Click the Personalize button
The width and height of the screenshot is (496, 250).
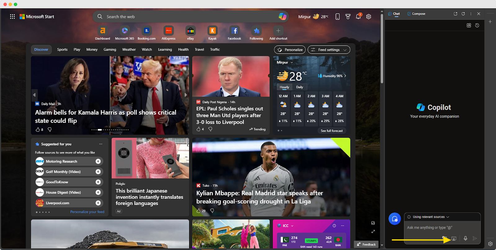[290, 50]
